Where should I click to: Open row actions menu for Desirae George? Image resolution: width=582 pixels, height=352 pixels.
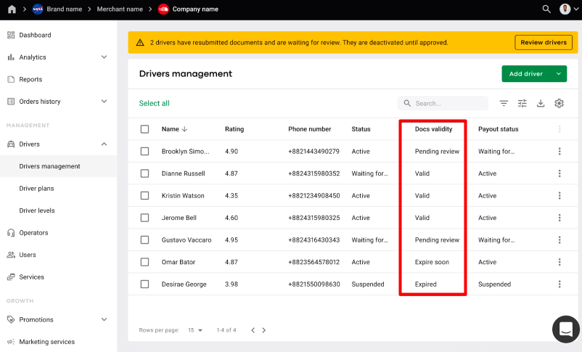pyautogui.click(x=560, y=285)
